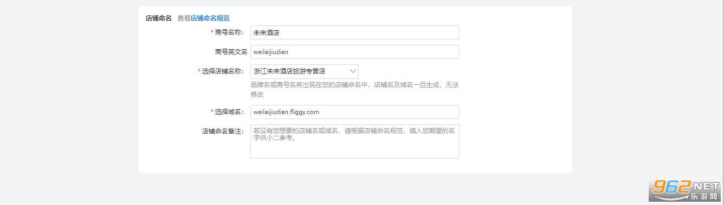Click the 商号名称 field containing 未来酒店

pyautogui.click(x=354, y=32)
